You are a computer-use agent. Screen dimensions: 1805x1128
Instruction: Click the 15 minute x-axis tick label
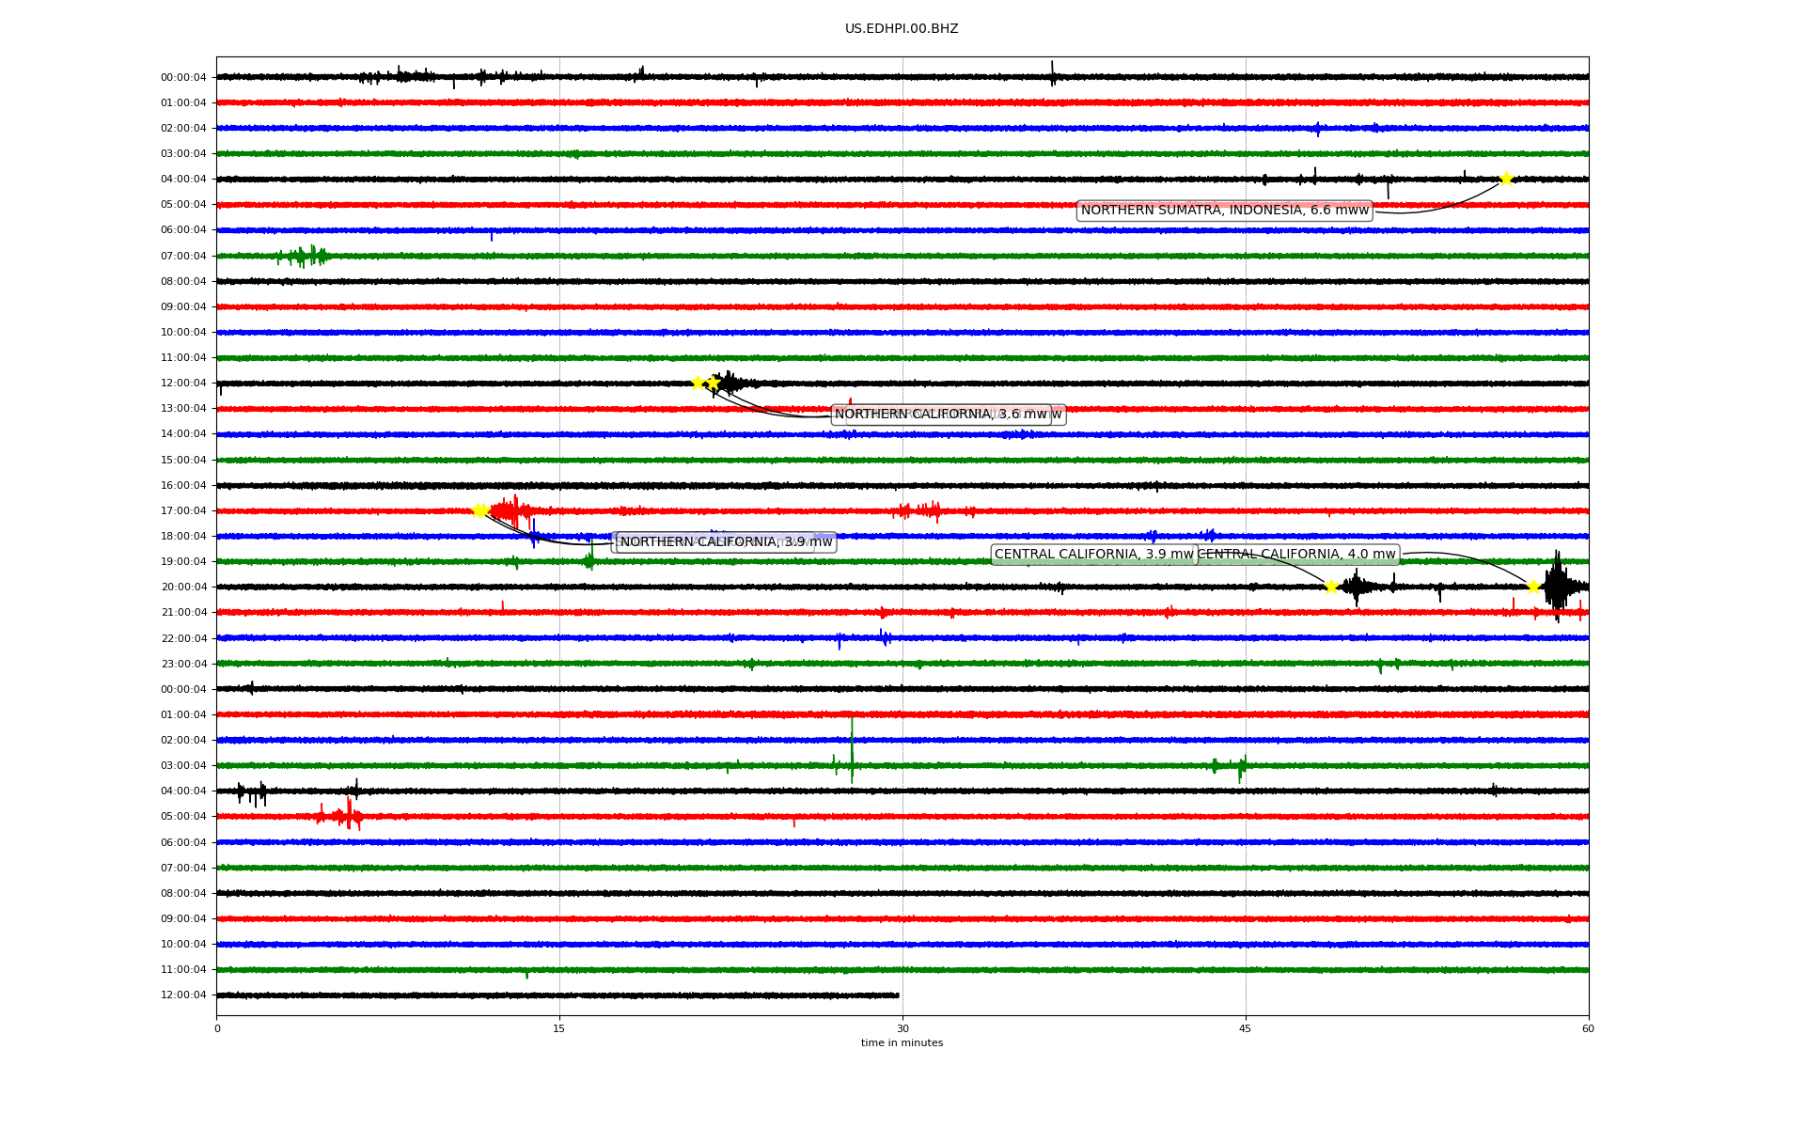click(x=559, y=1028)
